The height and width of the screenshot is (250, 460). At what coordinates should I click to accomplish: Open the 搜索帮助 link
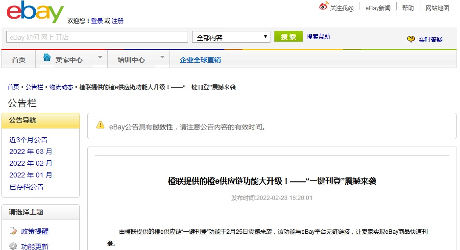click(x=318, y=37)
